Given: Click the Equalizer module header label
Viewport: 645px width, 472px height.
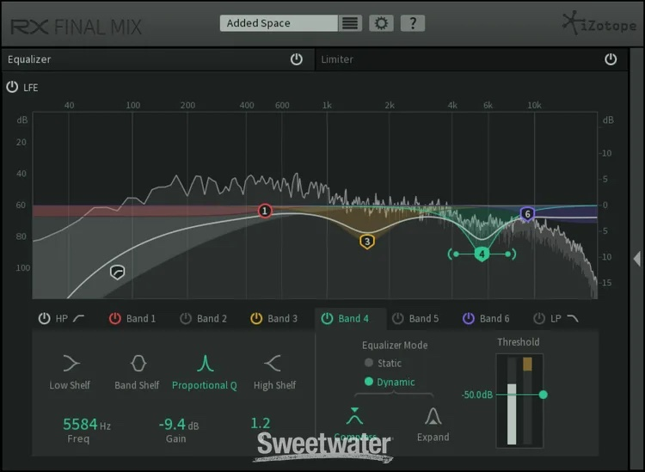Looking at the screenshot, I should pos(29,59).
